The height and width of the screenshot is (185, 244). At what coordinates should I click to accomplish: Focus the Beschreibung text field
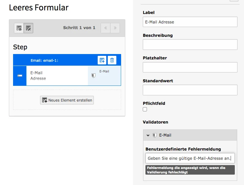point(190,45)
